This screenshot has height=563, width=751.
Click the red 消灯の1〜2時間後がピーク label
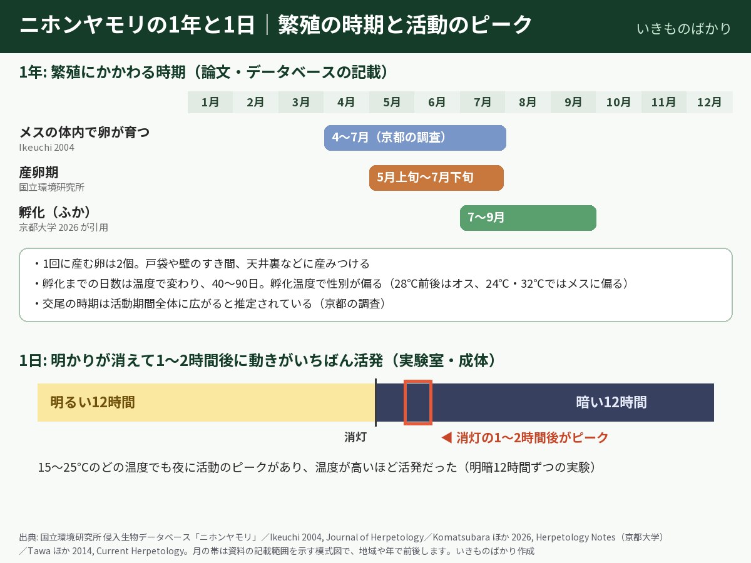click(532, 437)
